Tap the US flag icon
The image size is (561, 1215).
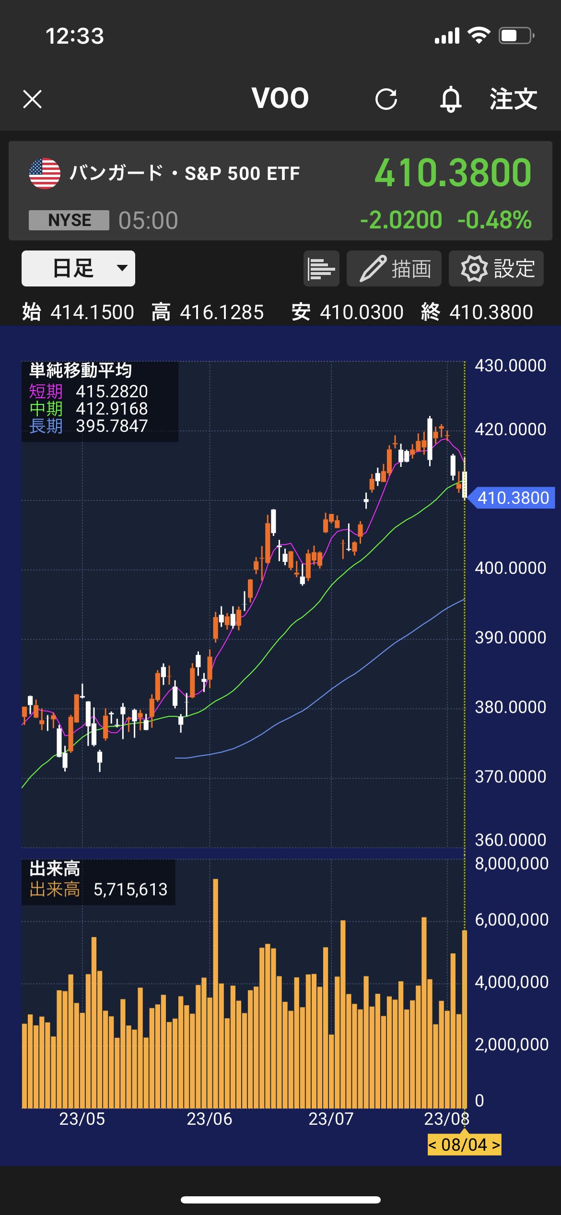(x=45, y=173)
